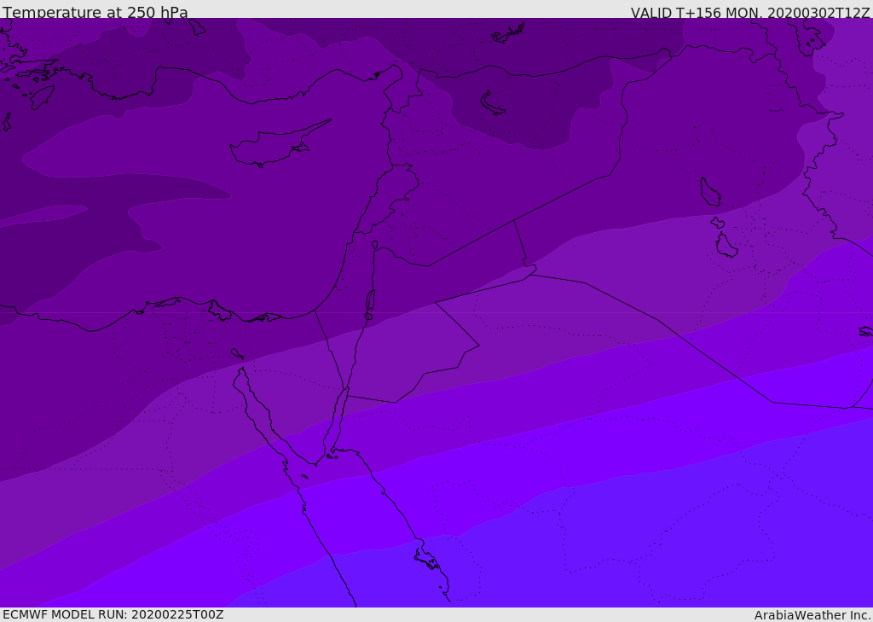Click the 'ArabiaWeather Inc' credit text

coord(812,615)
